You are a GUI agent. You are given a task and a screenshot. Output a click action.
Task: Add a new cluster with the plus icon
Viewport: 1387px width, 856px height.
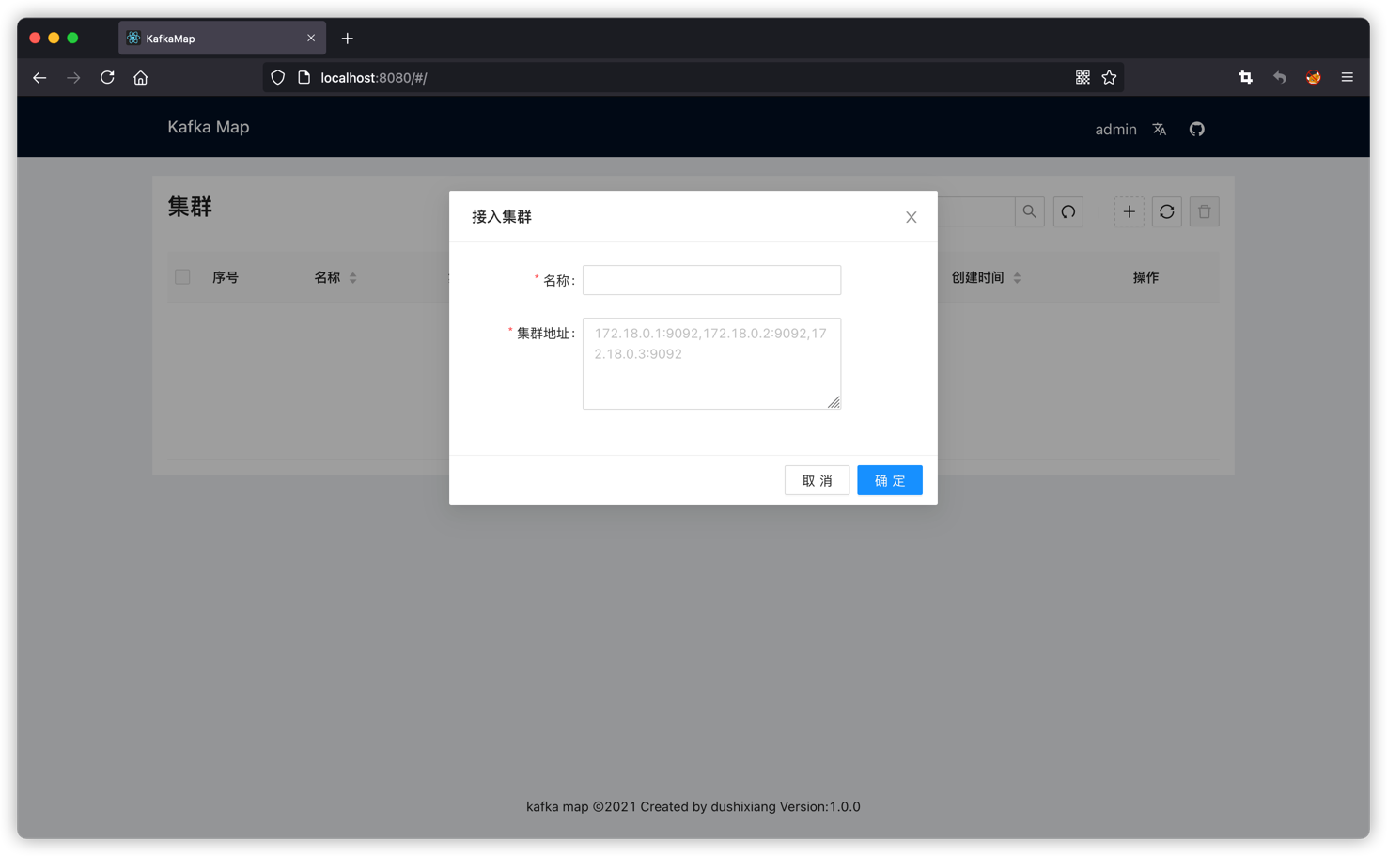pyautogui.click(x=1129, y=211)
